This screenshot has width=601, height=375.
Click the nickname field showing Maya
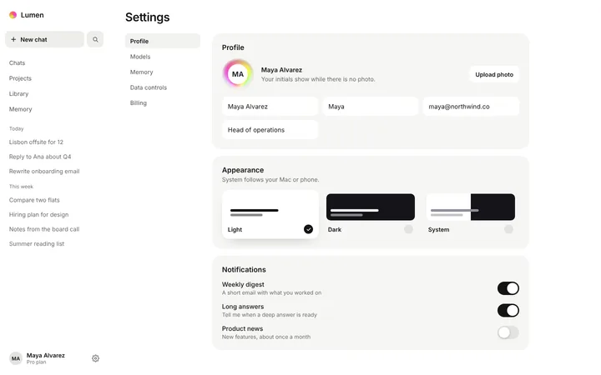tap(371, 107)
